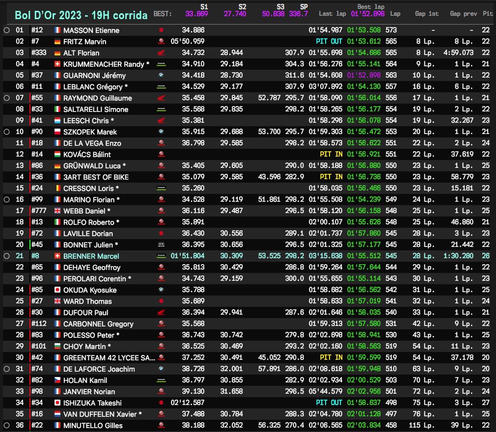496x432 pixels.
Task: Click the Yamaha logo in FRITZ Marvin's row
Action: (x=162, y=41)
